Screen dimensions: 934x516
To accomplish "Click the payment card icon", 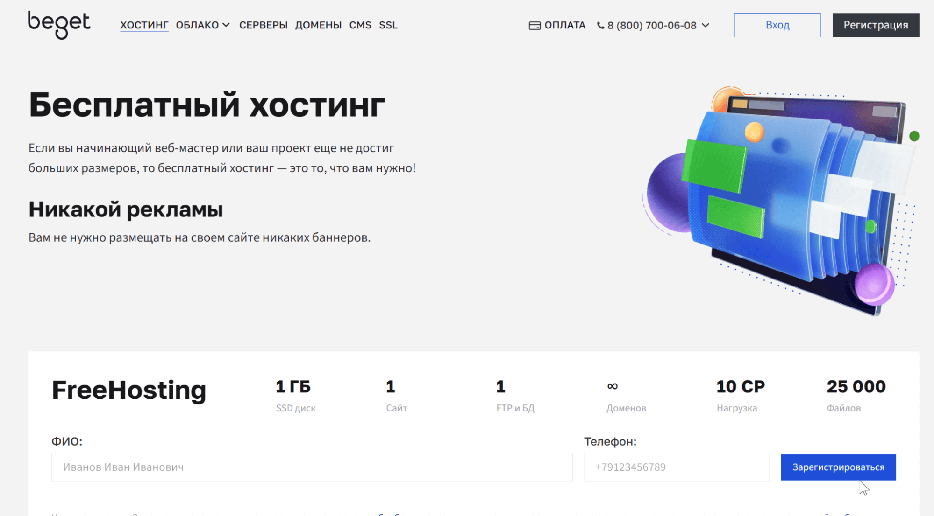I will [x=535, y=25].
